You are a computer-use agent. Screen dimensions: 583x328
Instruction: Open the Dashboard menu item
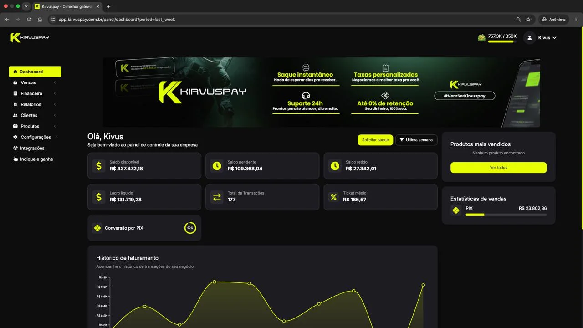[35, 72]
